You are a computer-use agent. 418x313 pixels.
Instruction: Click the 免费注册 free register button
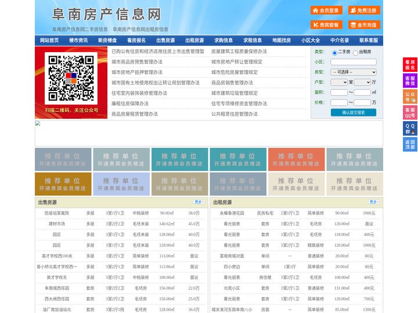[364, 10]
